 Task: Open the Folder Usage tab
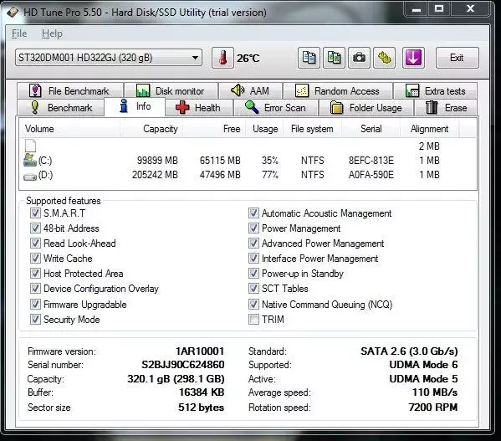tap(366, 108)
